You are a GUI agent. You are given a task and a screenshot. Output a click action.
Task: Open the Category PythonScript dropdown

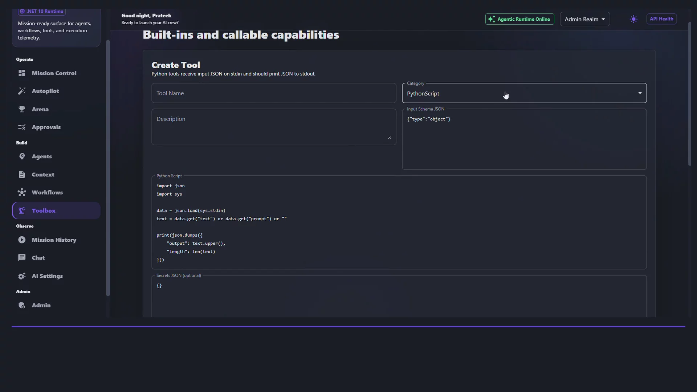[524, 93]
